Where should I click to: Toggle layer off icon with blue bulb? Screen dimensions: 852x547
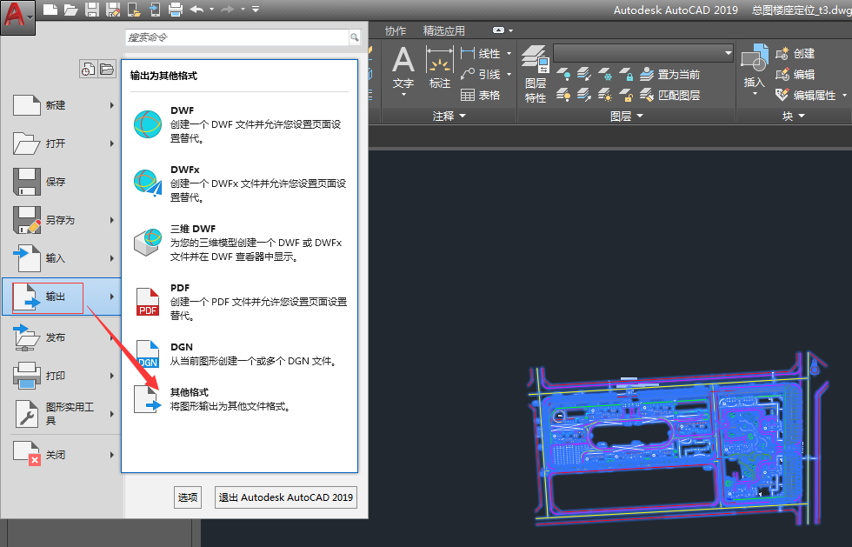click(x=563, y=75)
